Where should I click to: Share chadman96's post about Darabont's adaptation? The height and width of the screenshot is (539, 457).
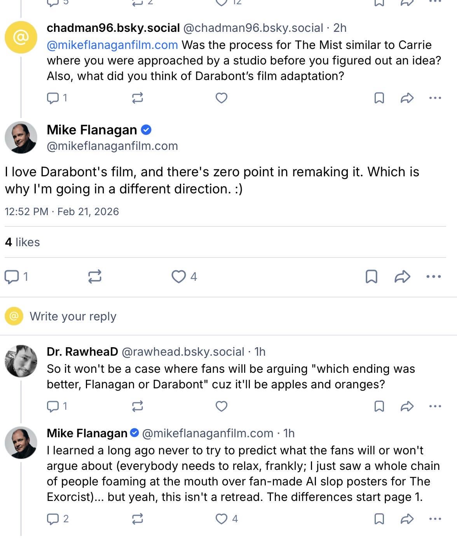(406, 98)
